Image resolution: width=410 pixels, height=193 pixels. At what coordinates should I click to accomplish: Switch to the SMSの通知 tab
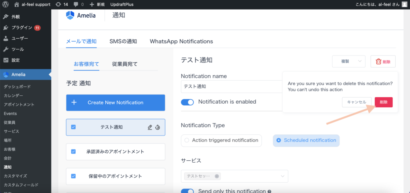[123, 41]
